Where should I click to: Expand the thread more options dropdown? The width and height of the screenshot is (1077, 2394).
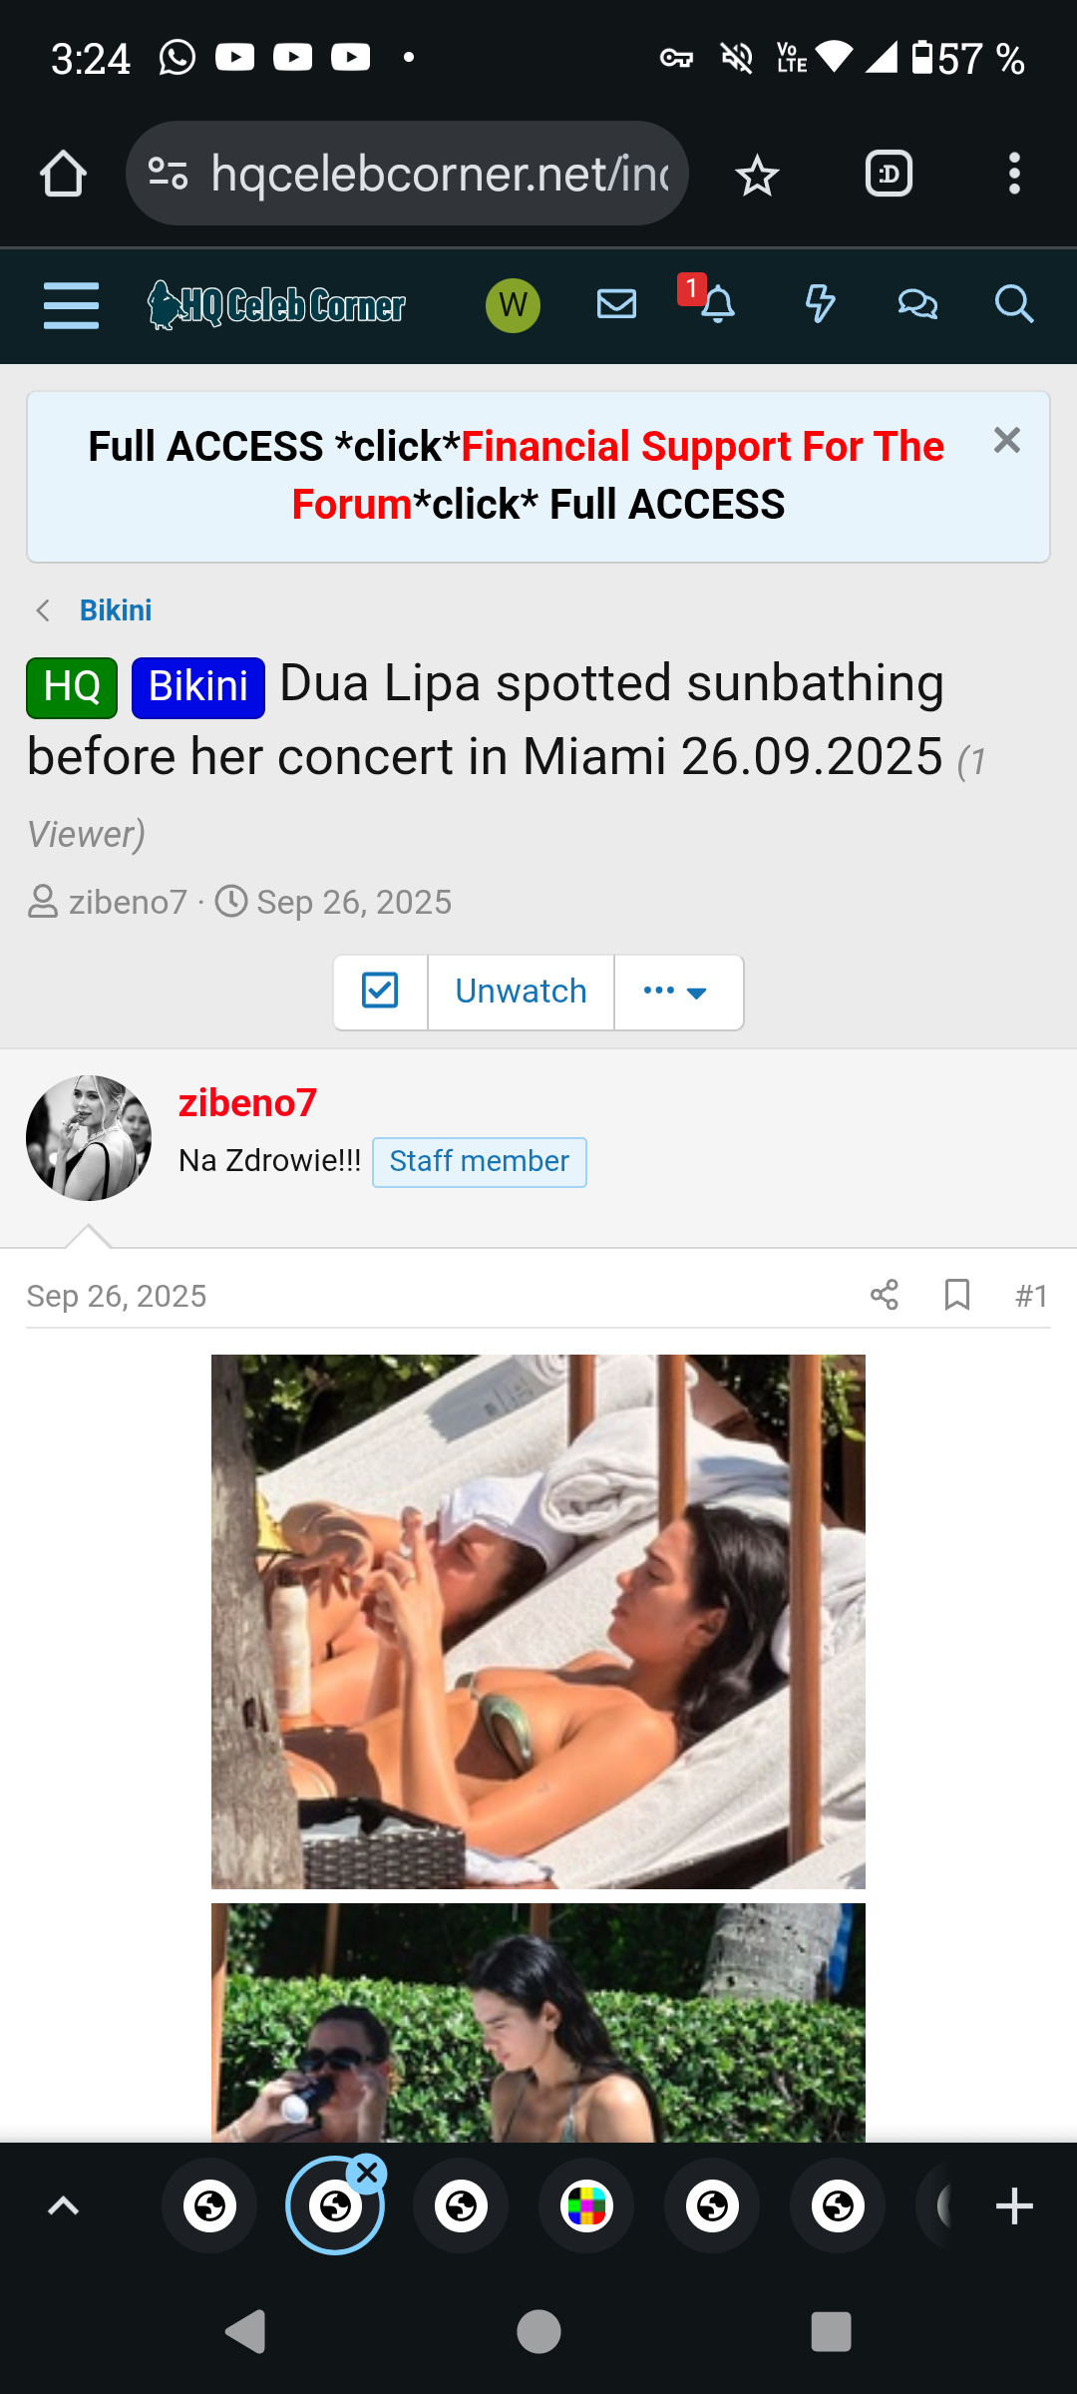[x=677, y=992]
